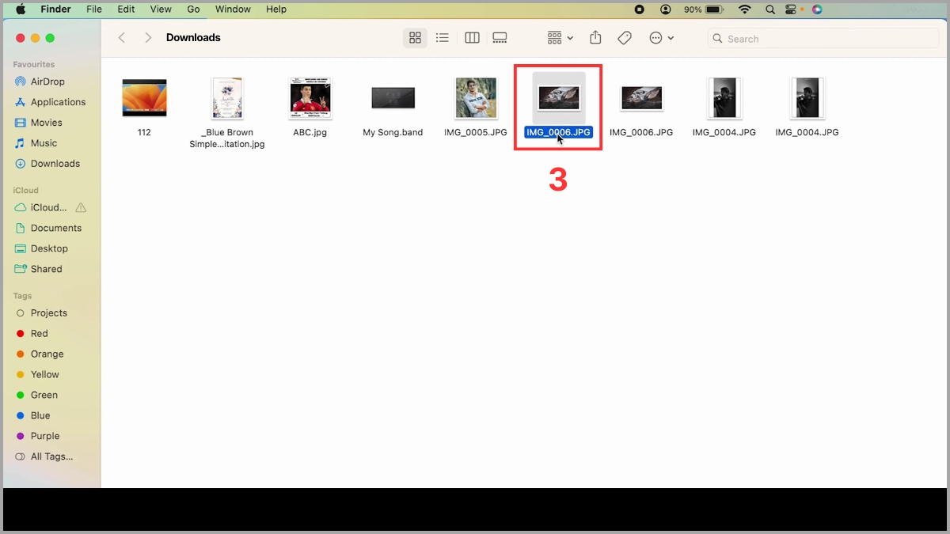
Task: Open the File menu
Action: 94,9
